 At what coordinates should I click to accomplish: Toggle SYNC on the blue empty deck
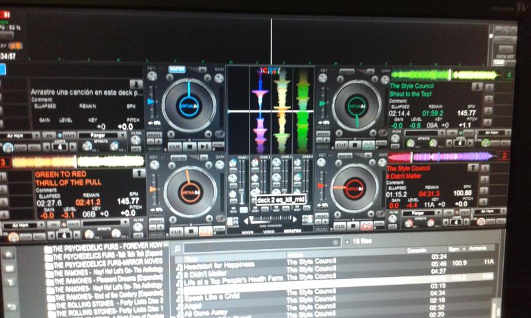coord(218,145)
